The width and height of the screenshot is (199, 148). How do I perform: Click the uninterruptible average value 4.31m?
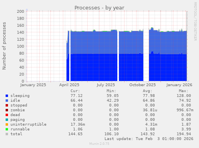point(151,124)
